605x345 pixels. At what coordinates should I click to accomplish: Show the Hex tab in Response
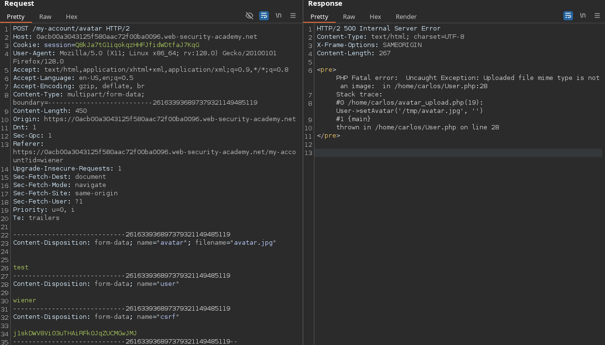[375, 16]
